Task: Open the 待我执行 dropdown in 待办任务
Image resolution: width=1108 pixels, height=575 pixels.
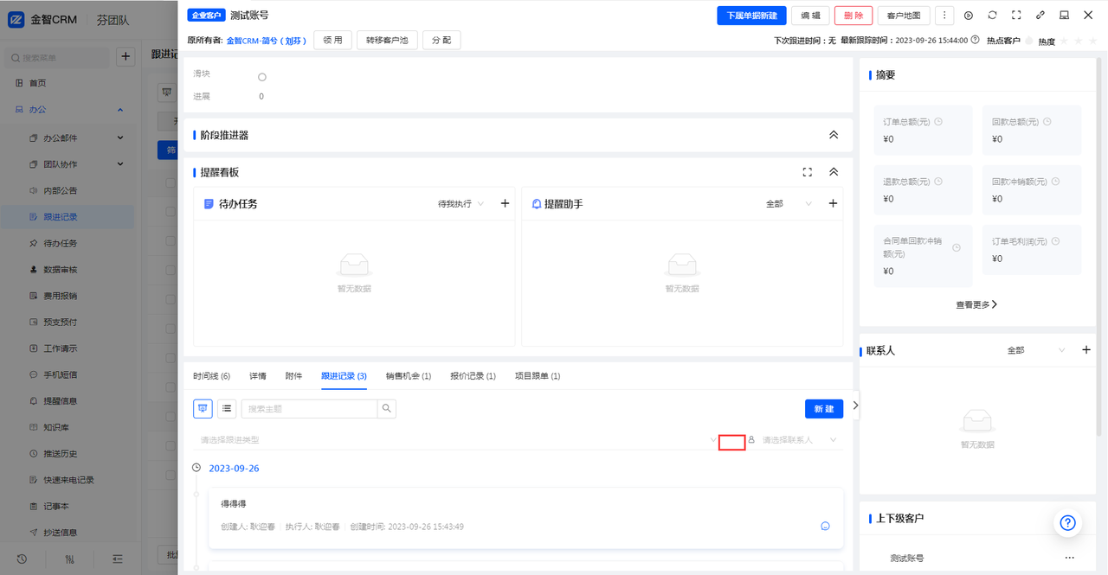Action: [x=461, y=204]
